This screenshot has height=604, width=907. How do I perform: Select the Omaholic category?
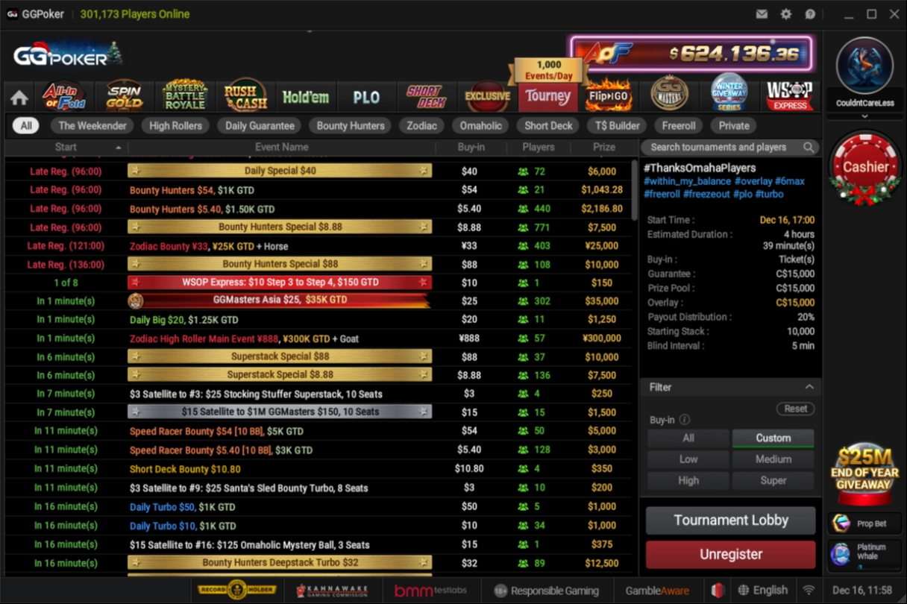pos(481,126)
